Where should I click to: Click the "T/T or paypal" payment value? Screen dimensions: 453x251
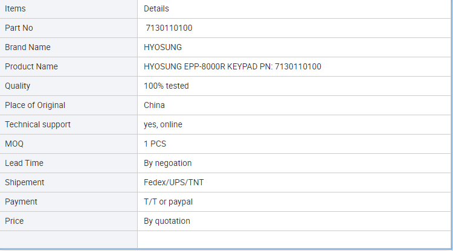pyautogui.click(x=169, y=202)
